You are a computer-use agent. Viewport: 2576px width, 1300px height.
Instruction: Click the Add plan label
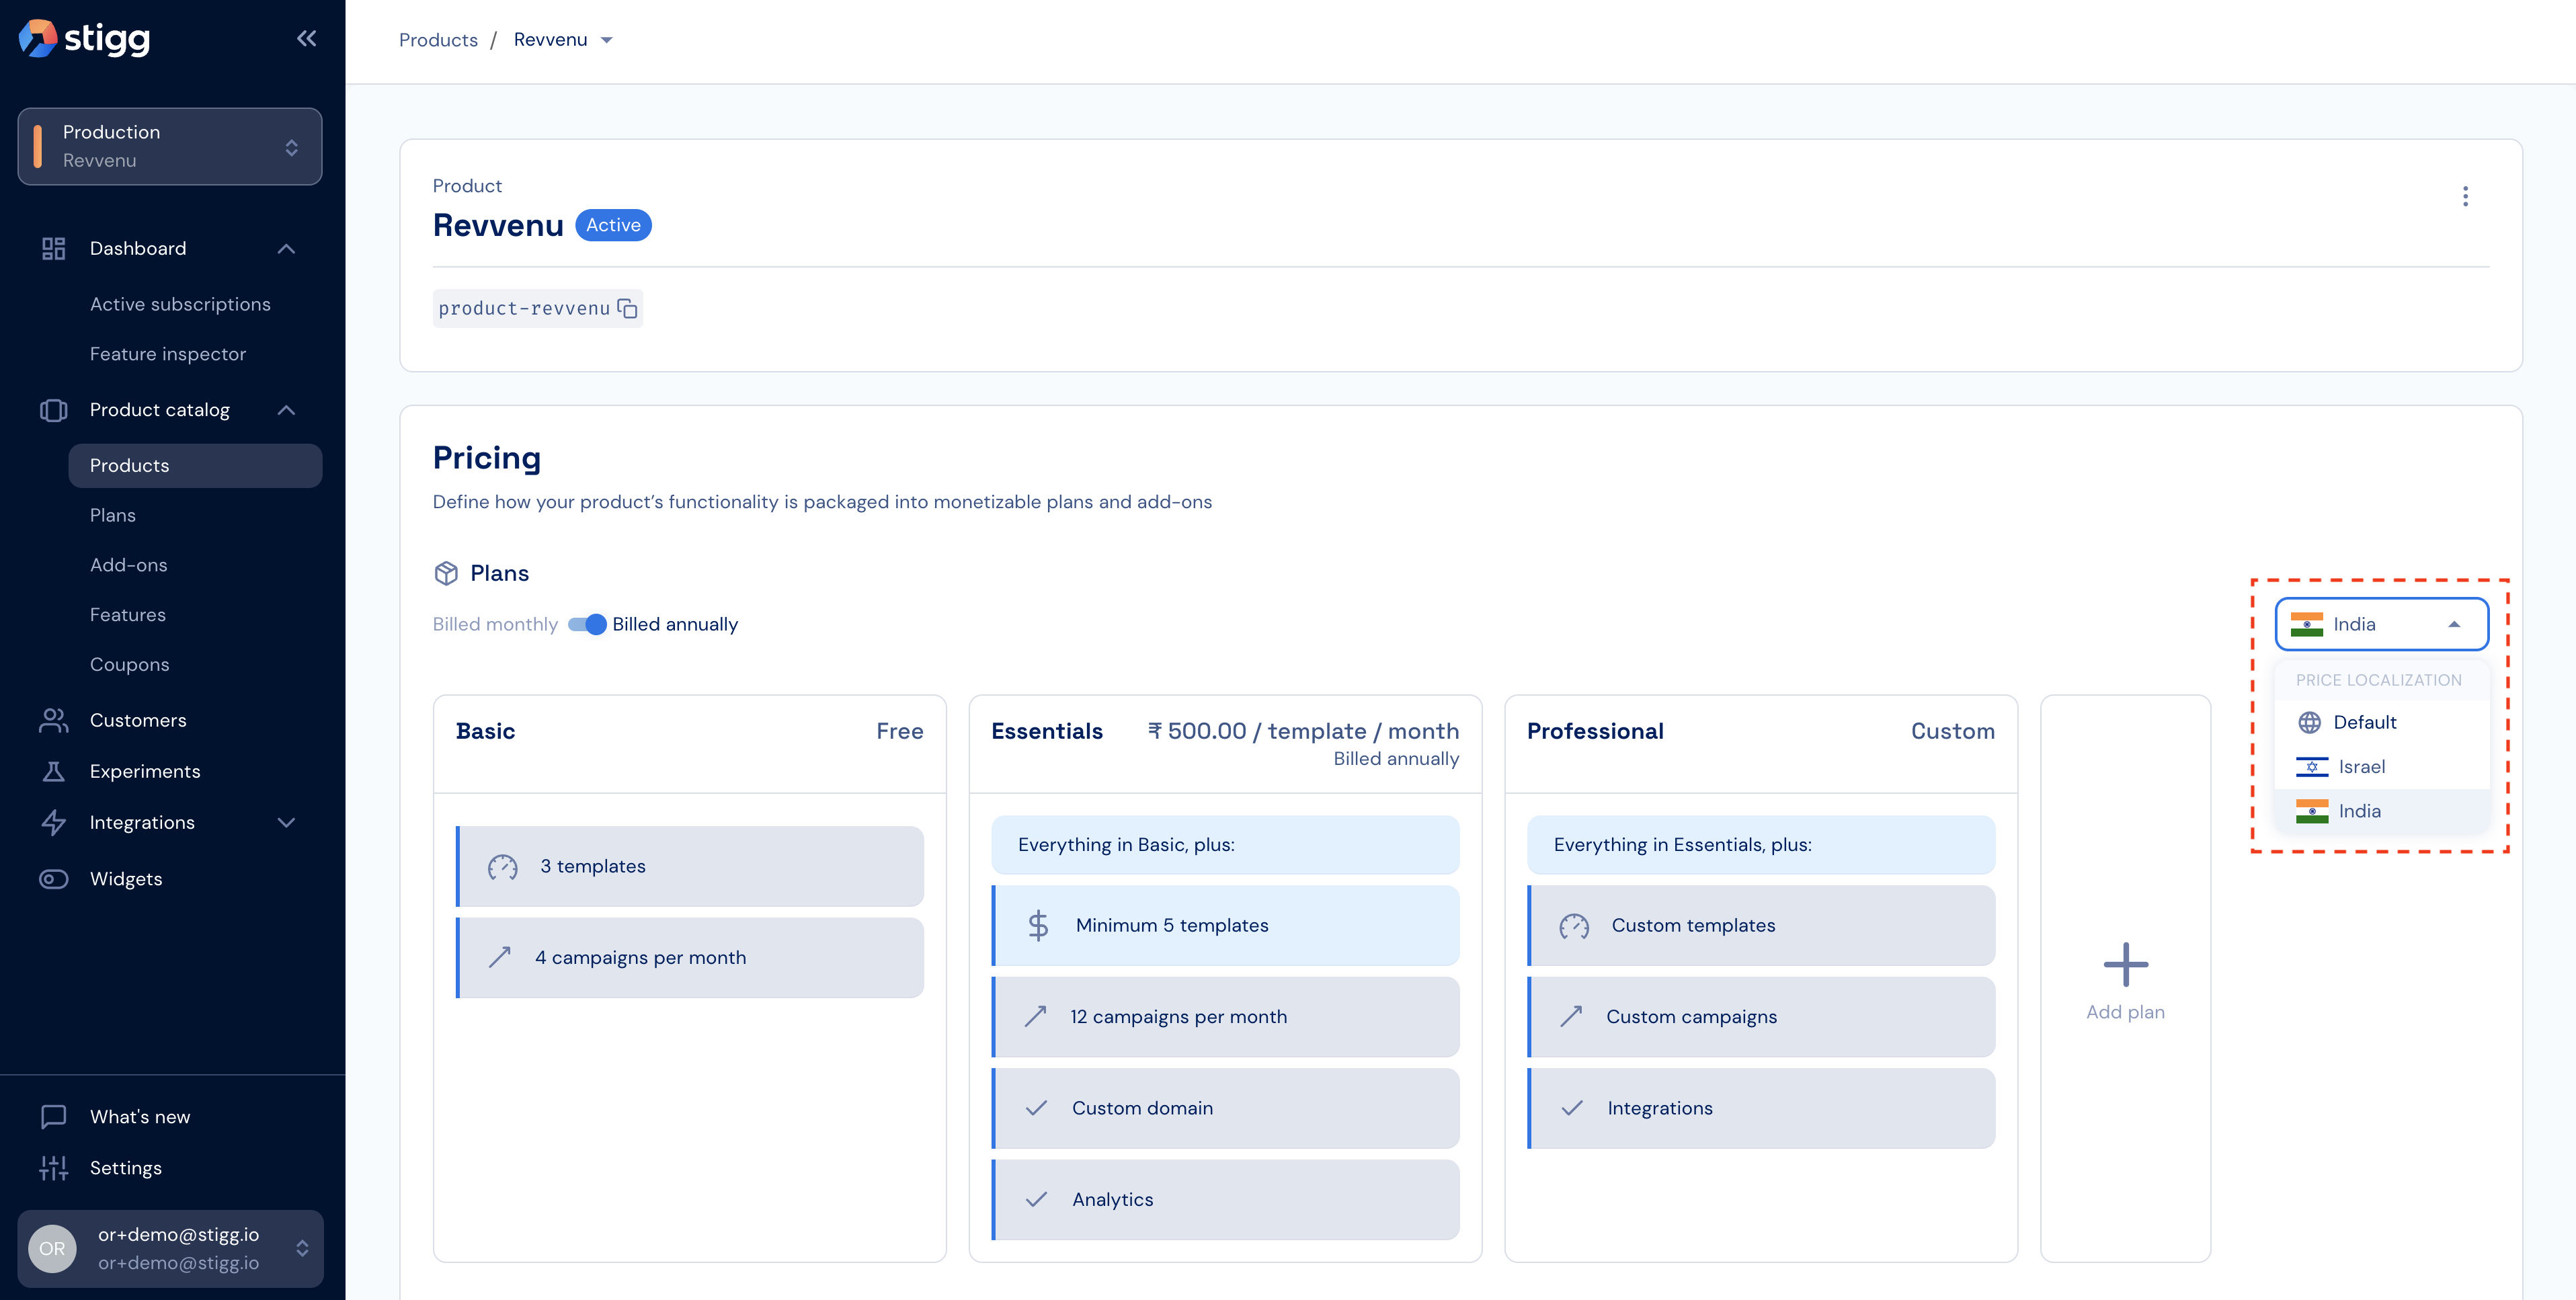[x=2125, y=1012]
